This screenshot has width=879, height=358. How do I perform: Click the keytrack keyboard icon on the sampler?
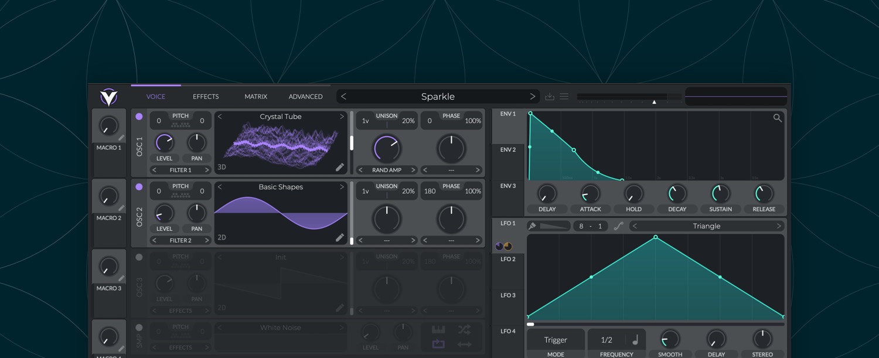pyautogui.click(x=438, y=329)
